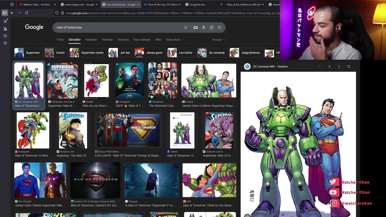Open Darian's DC Extended Universe Wiki result

tap(95, 181)
